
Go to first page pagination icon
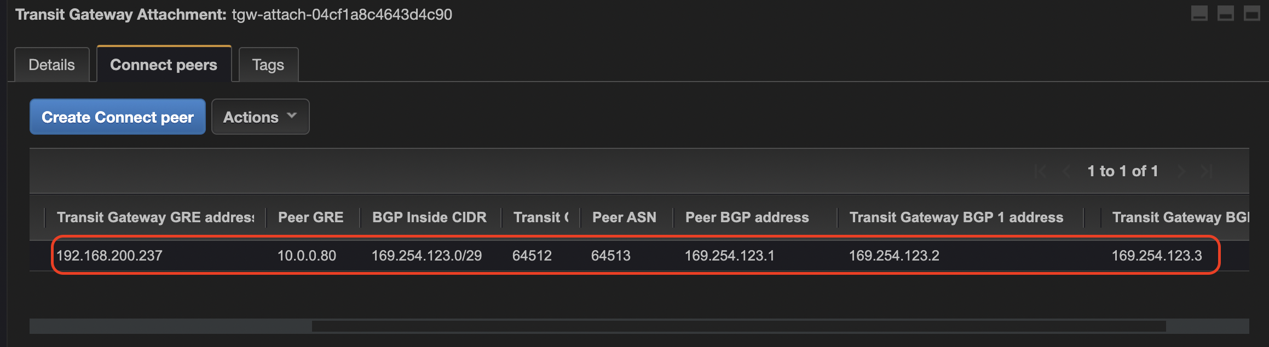tap(1041, 171)
